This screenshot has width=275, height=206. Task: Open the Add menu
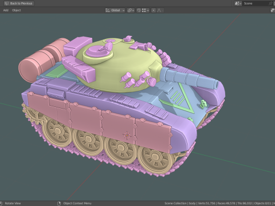(x=6, y=10)
